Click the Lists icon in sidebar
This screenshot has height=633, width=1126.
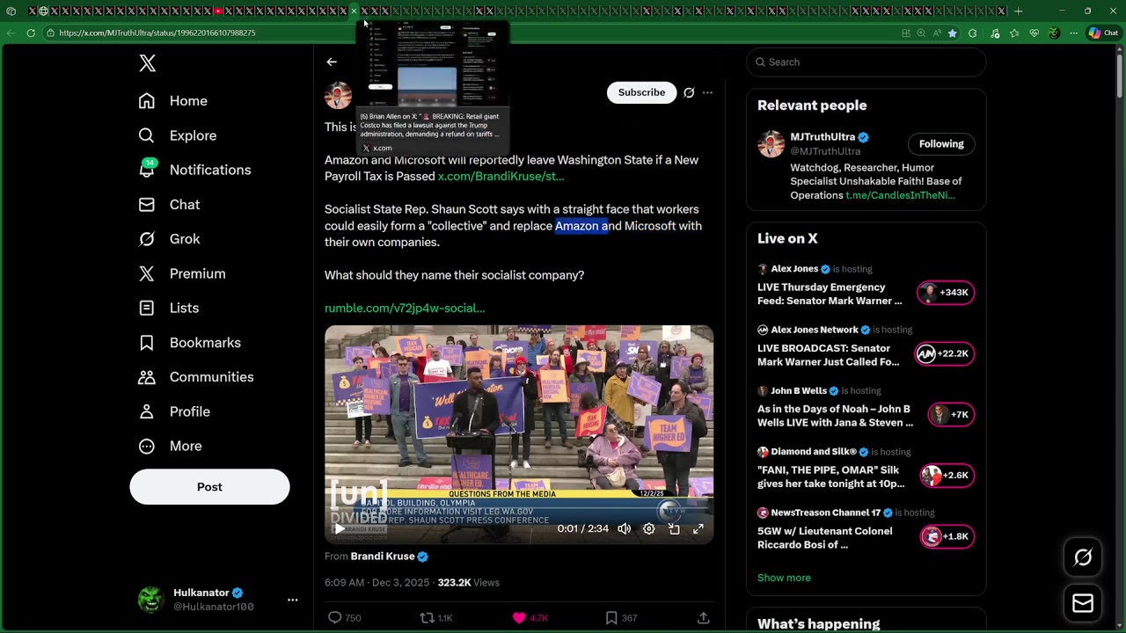[x=147, y=308]
